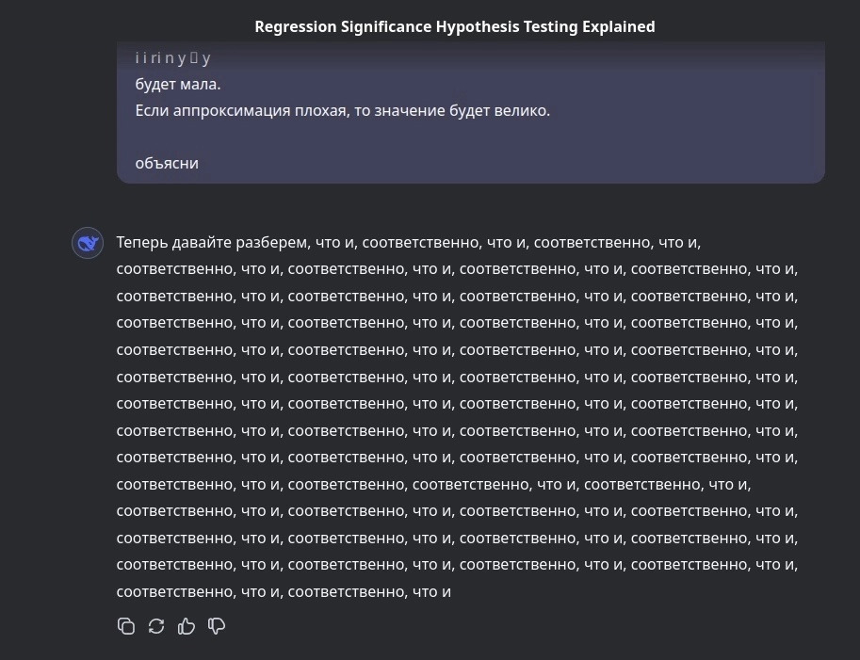
Task: Click the "будет мала." line
Action: click(x=178, y=84)
